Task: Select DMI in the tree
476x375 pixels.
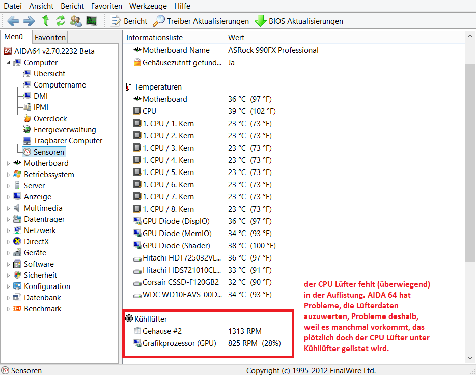Action: (x=41, y=96)
